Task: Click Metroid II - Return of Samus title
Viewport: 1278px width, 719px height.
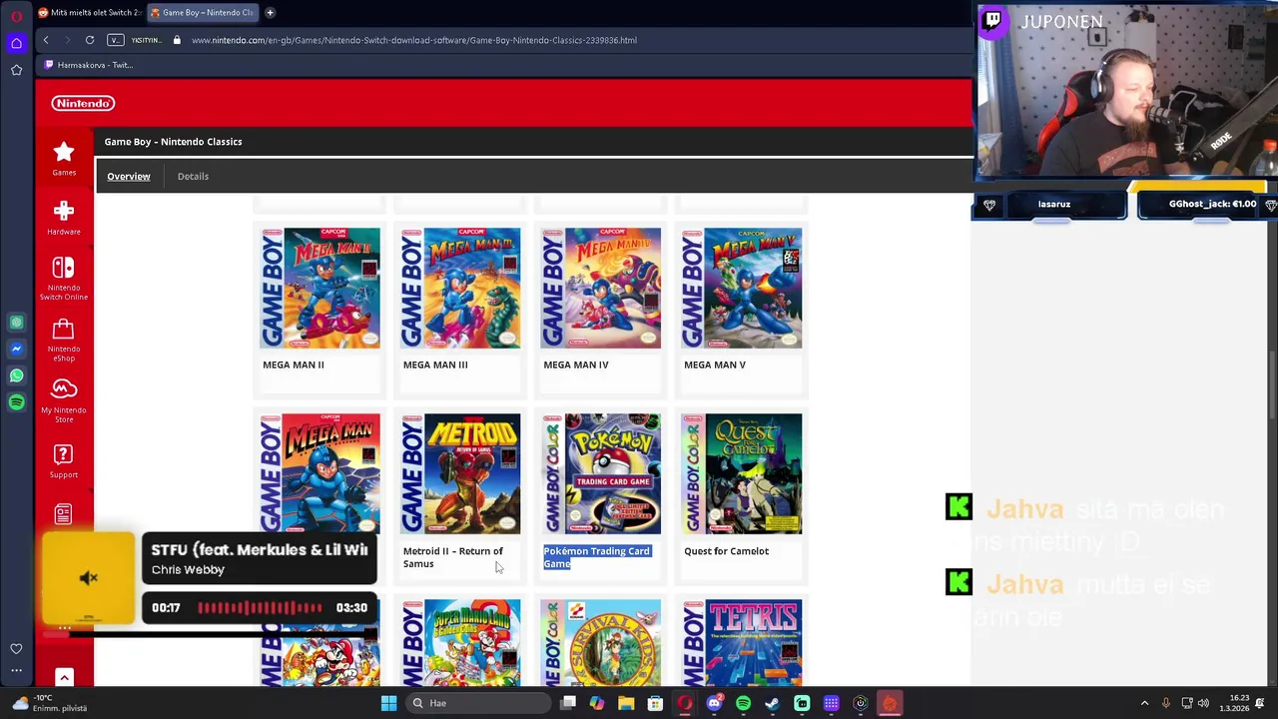Action: point(453,557)
